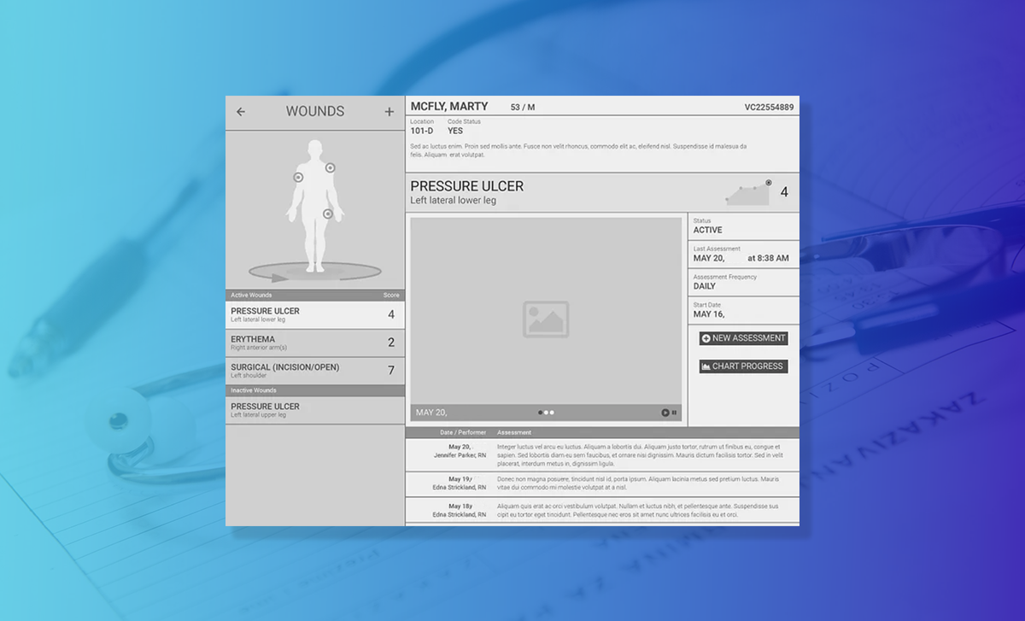
Task: Click the Score column header in wounds list
Action: (x=391, y=296)
